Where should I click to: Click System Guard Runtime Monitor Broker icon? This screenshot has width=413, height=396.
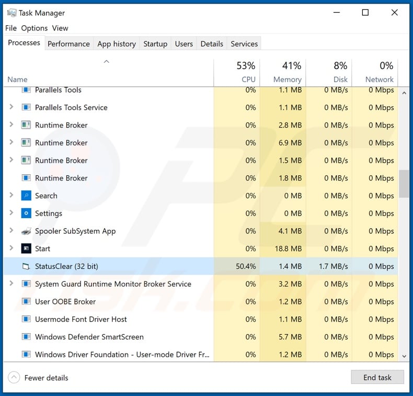coord(26,284)
